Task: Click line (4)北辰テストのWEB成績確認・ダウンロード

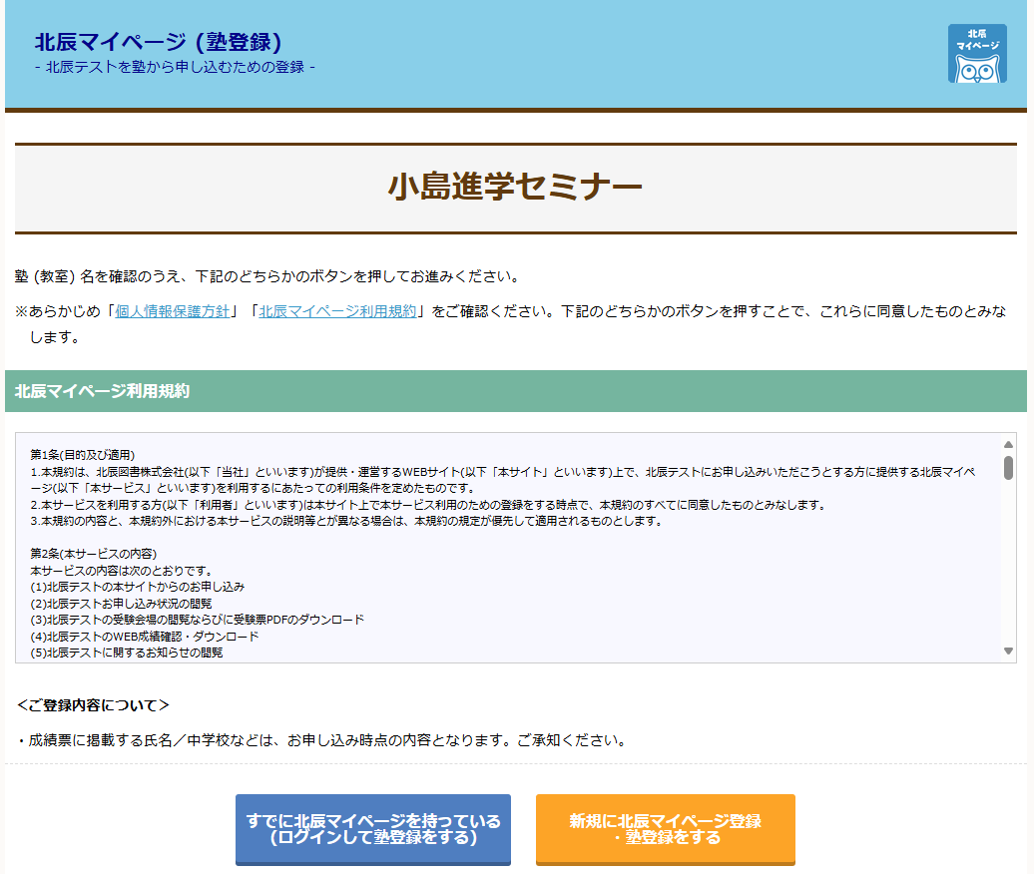Action: 145,637
